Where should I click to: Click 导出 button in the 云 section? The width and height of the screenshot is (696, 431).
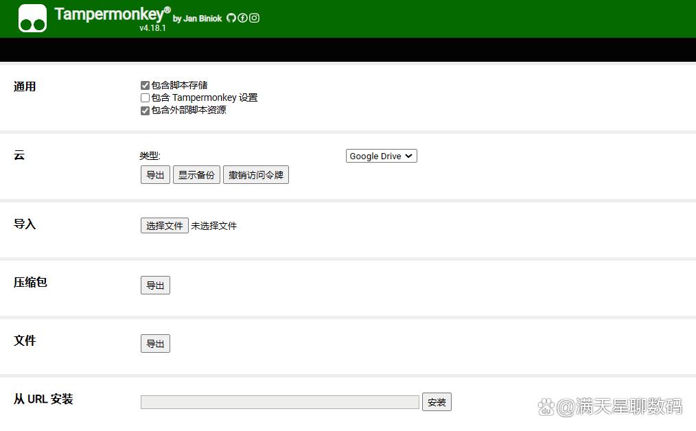pyautogui.click(x=155, y=175)
